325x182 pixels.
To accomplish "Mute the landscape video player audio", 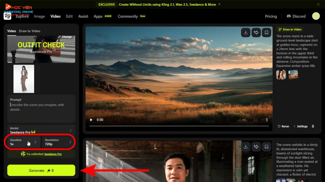I will coord(244,120).
